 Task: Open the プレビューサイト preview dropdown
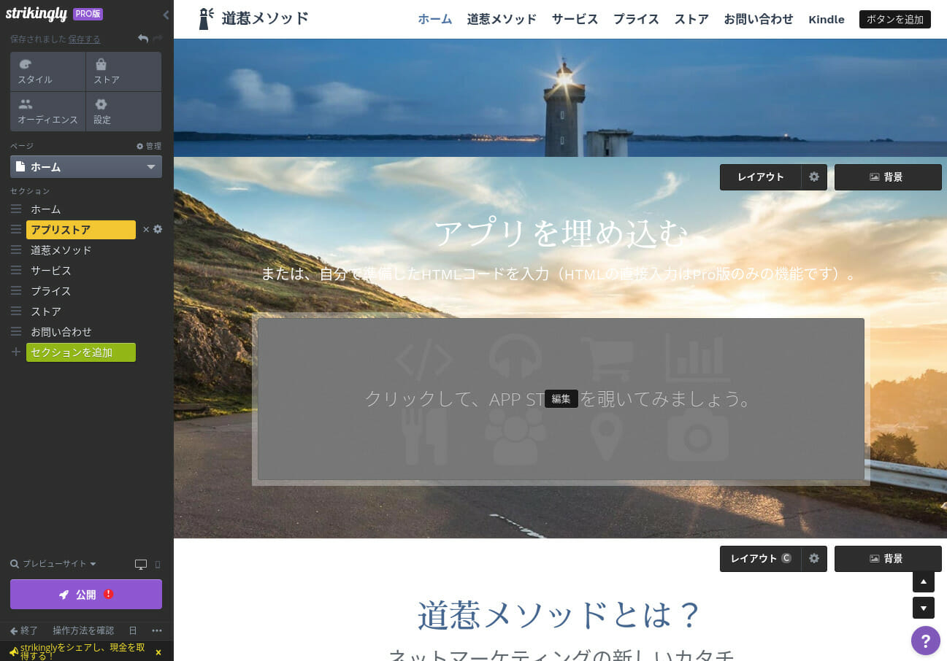coord(53,564)
